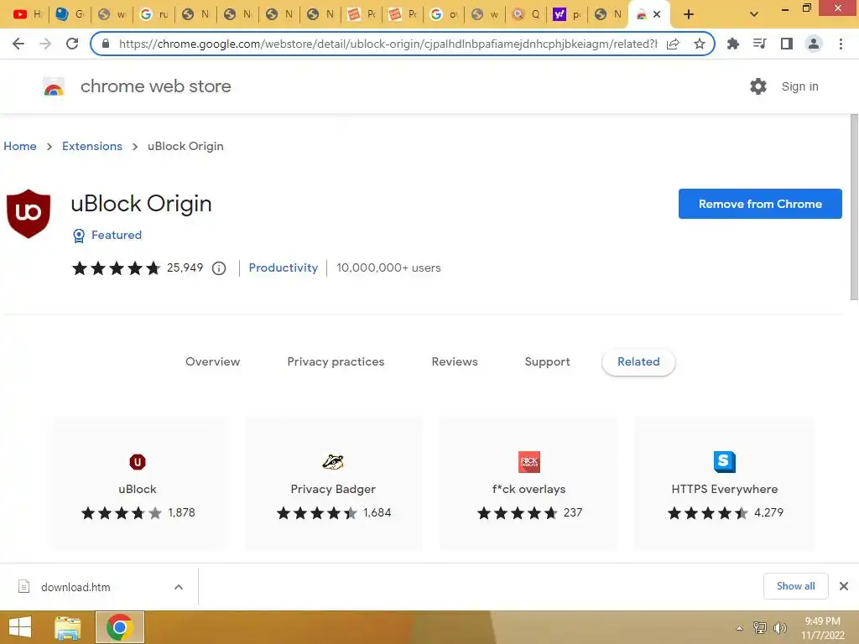859x644 pixels.
Task: Go back to the previous page
Action: 18,44
